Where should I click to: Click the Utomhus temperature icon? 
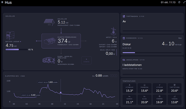[129, 85]
